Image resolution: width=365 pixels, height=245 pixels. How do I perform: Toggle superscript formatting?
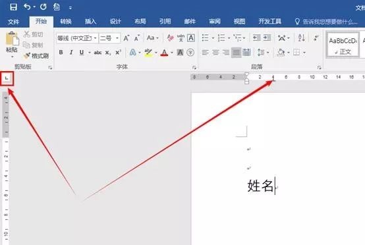click(x=118, y=53)
